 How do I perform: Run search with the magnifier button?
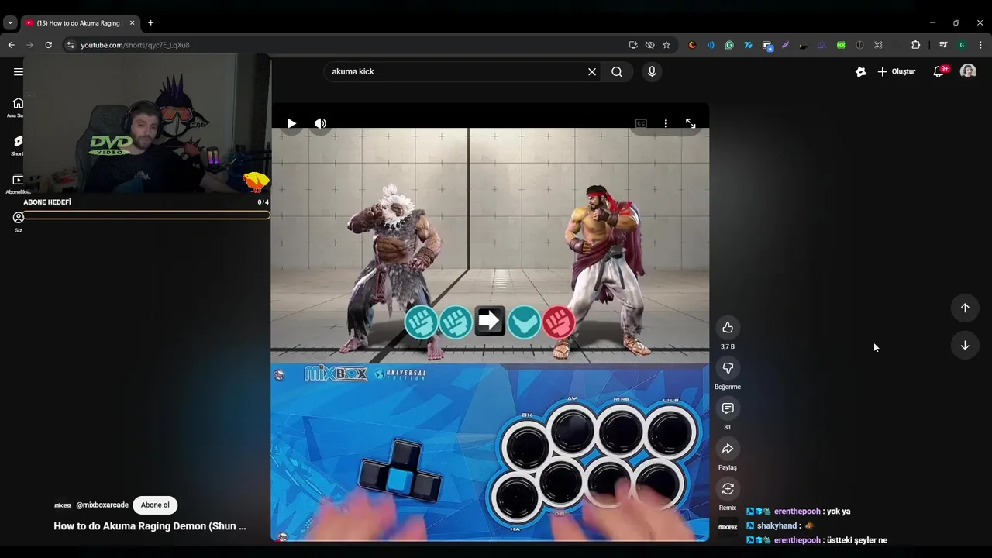coord(617,71)
